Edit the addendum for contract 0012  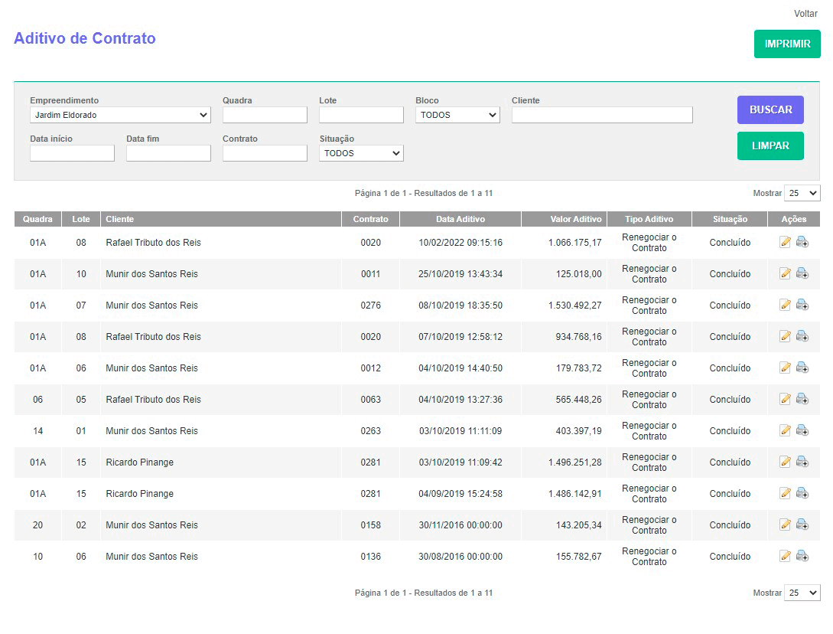(x=785, y=368)
